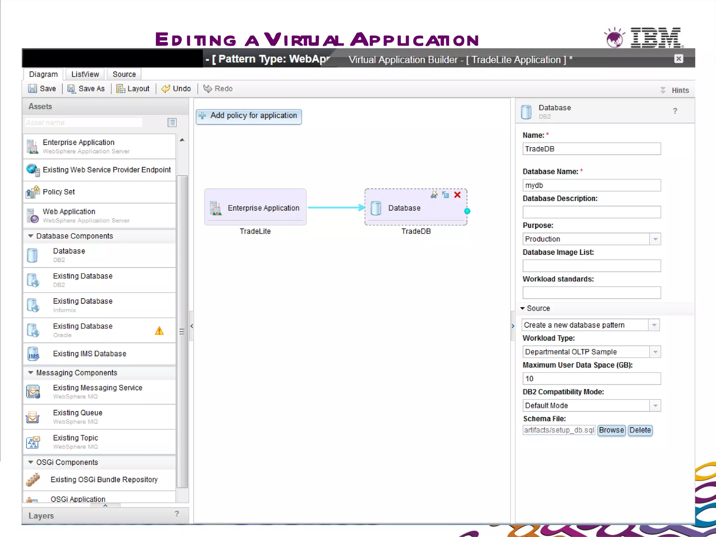Click Delete schema file button
This screenshot has width=716, height=537.
pyautogui.click(x=640, y=430)
